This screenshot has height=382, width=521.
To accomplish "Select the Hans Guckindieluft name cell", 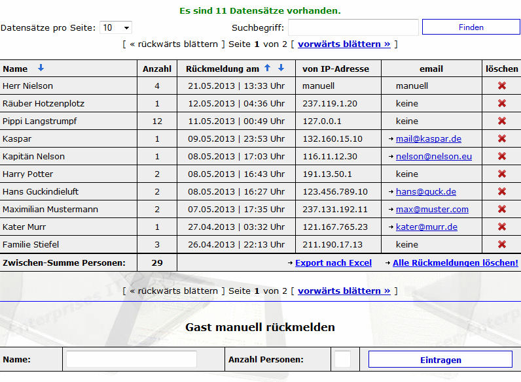I will coord(69,191).
